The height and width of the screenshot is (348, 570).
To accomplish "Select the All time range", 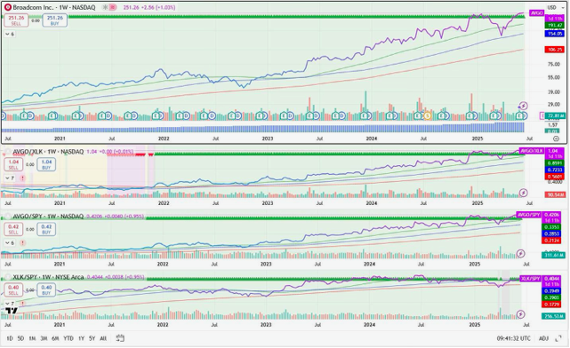I will point(103,338).
